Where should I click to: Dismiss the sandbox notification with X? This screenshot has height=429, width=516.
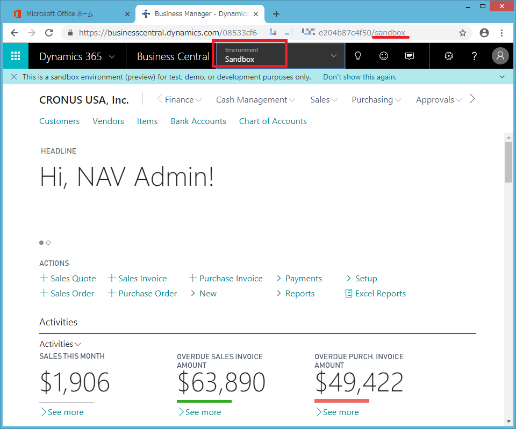pyautogui.click(x=14, y=77)
